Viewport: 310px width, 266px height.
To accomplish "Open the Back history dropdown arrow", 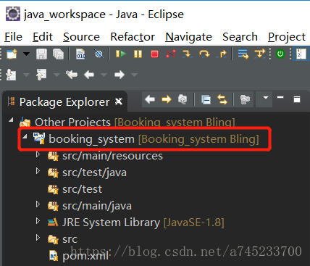I will (x=104, y=75).
